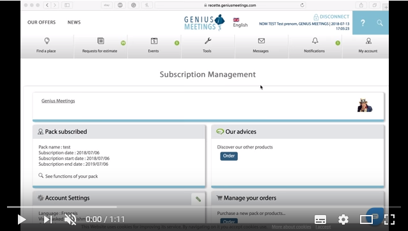This screenshot has height=231, width=408.
Task: Click the search magnifier icon
Action: coord(380,23)
